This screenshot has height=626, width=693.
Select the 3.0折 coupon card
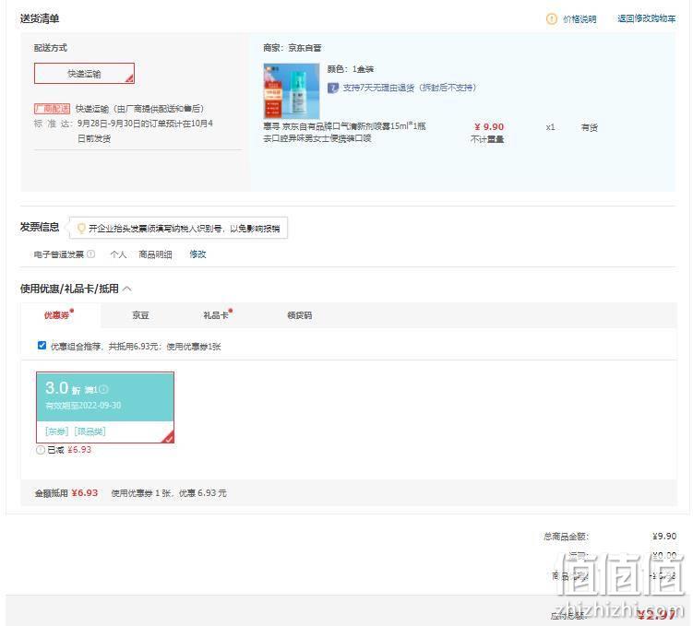105,407
